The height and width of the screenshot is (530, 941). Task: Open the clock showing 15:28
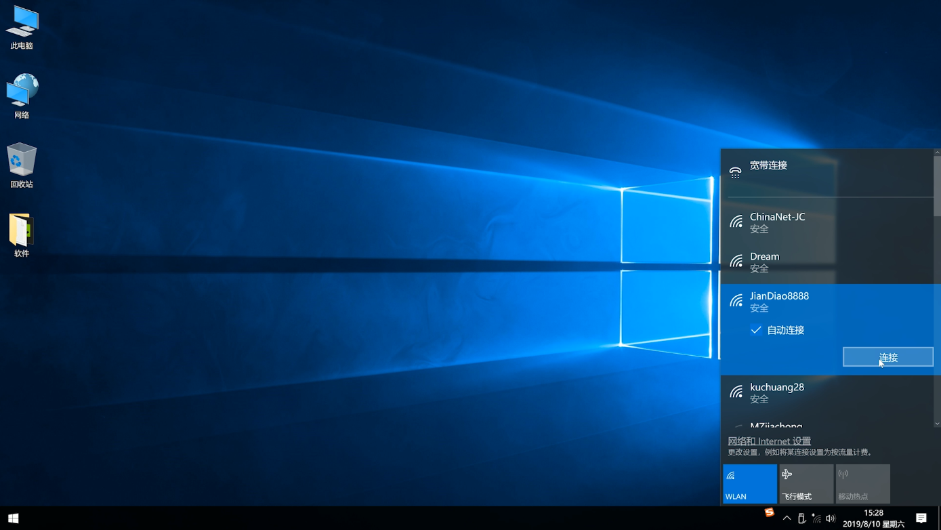coord(873,518)
